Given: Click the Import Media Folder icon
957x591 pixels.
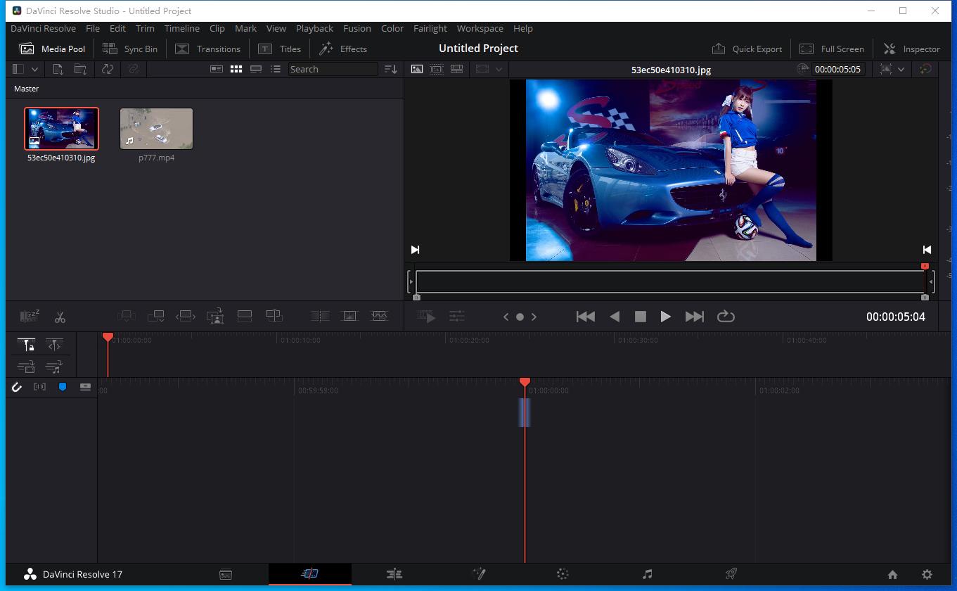Looking at the screenshot, I should click(81, 69).
